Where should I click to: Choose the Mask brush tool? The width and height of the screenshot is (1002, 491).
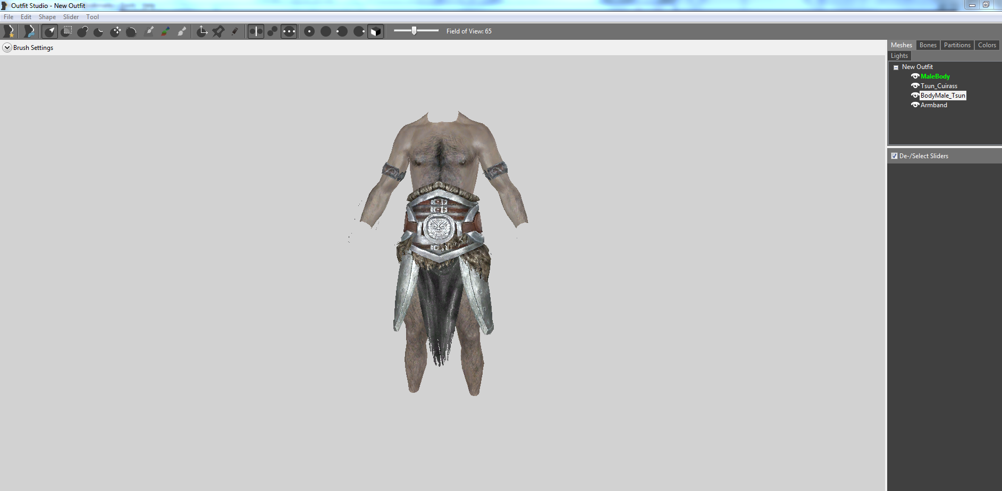point(66,31)
